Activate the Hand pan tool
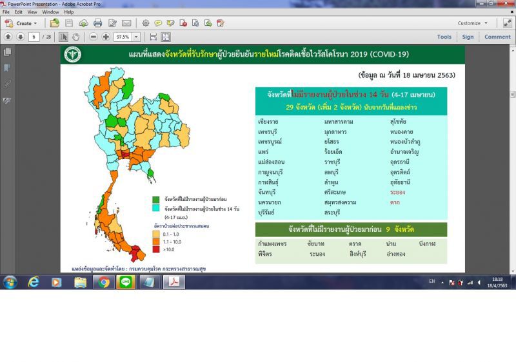 [75, 37]
